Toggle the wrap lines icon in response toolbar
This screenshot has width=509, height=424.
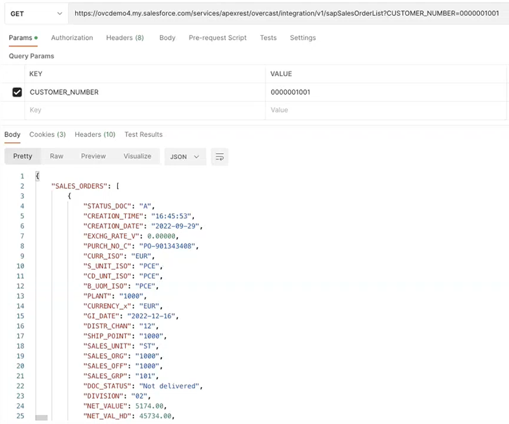[219, 156]
